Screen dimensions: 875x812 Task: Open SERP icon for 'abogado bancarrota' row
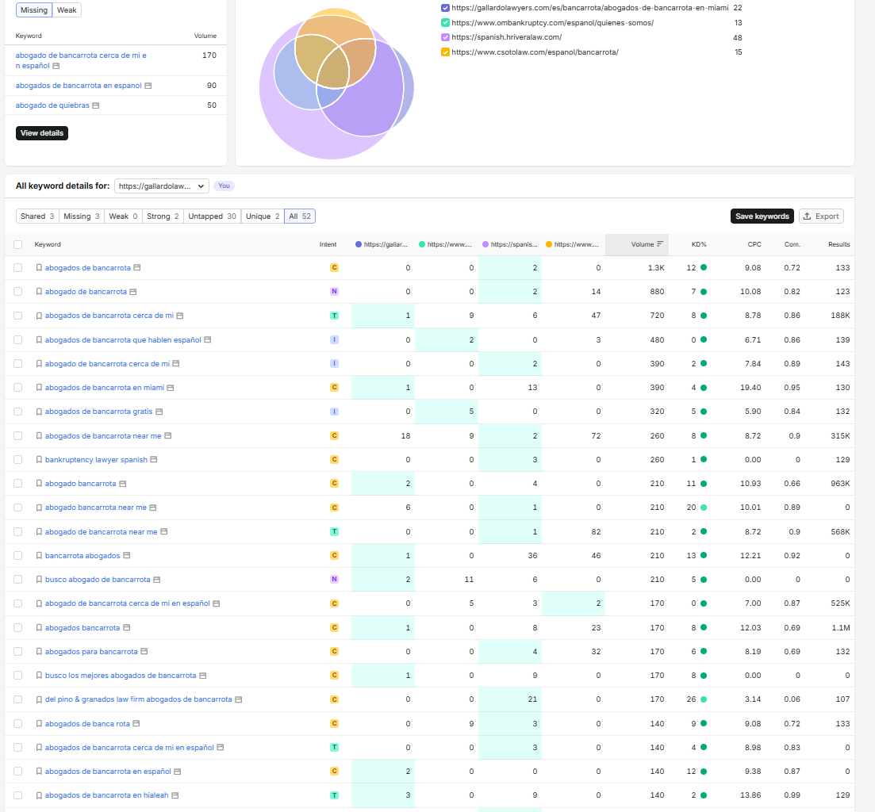(123, 484)
